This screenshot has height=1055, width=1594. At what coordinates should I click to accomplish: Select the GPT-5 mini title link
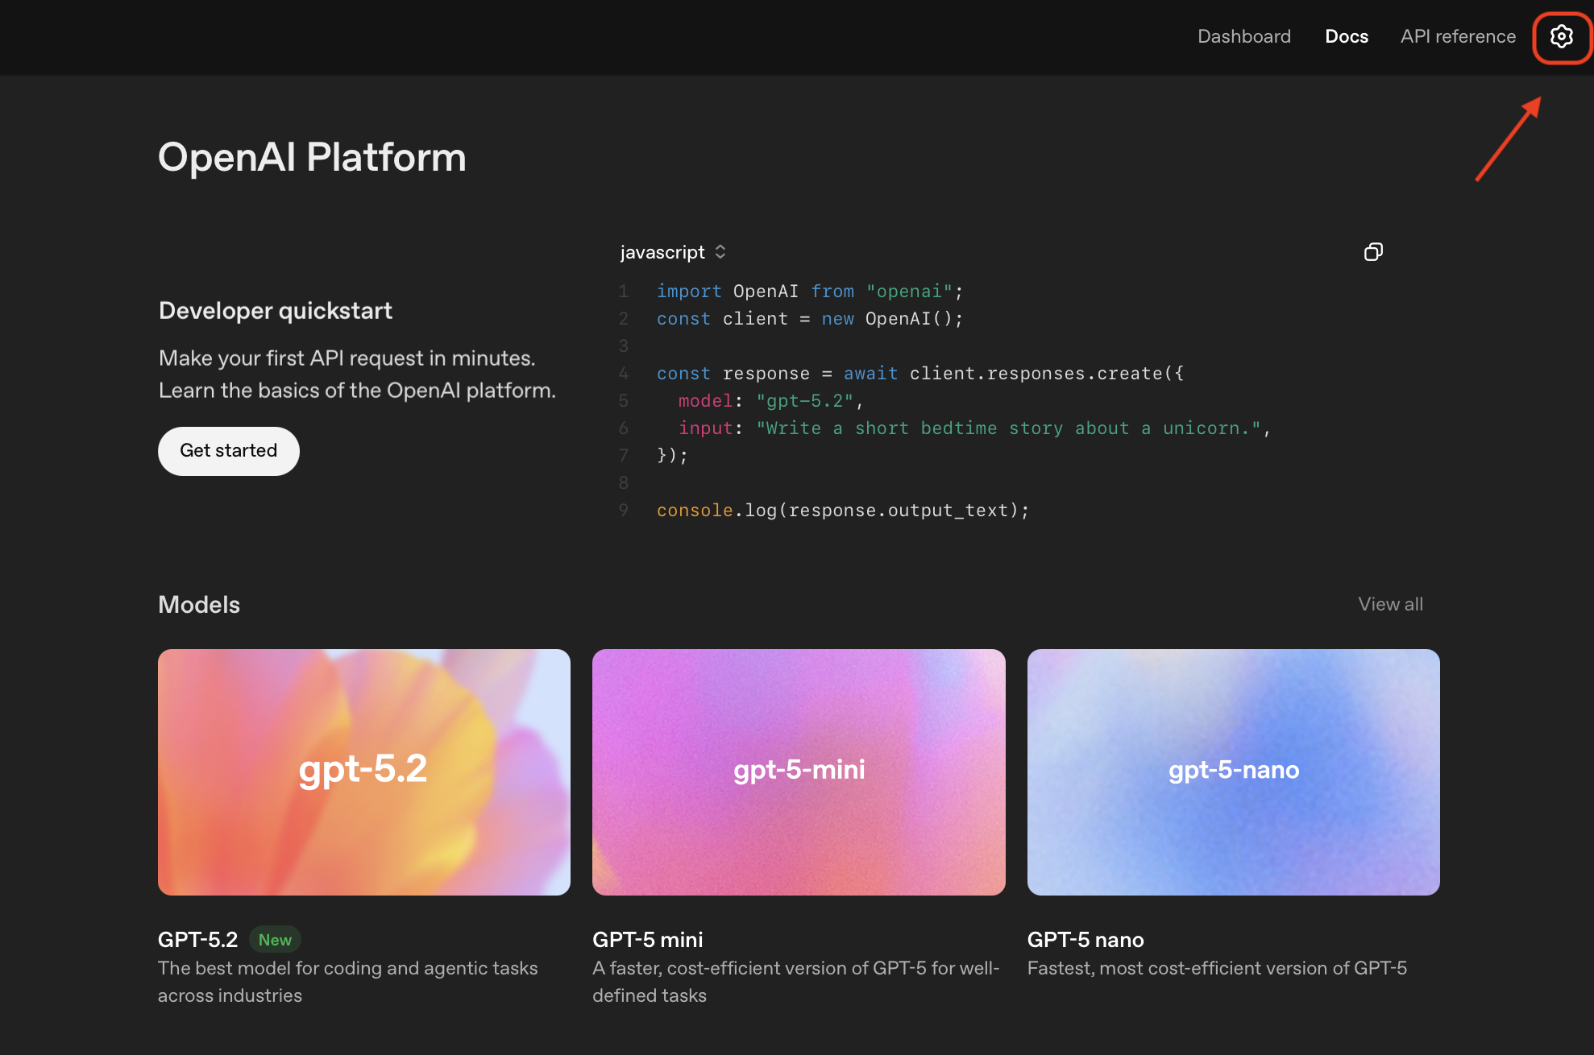[648, 939]
